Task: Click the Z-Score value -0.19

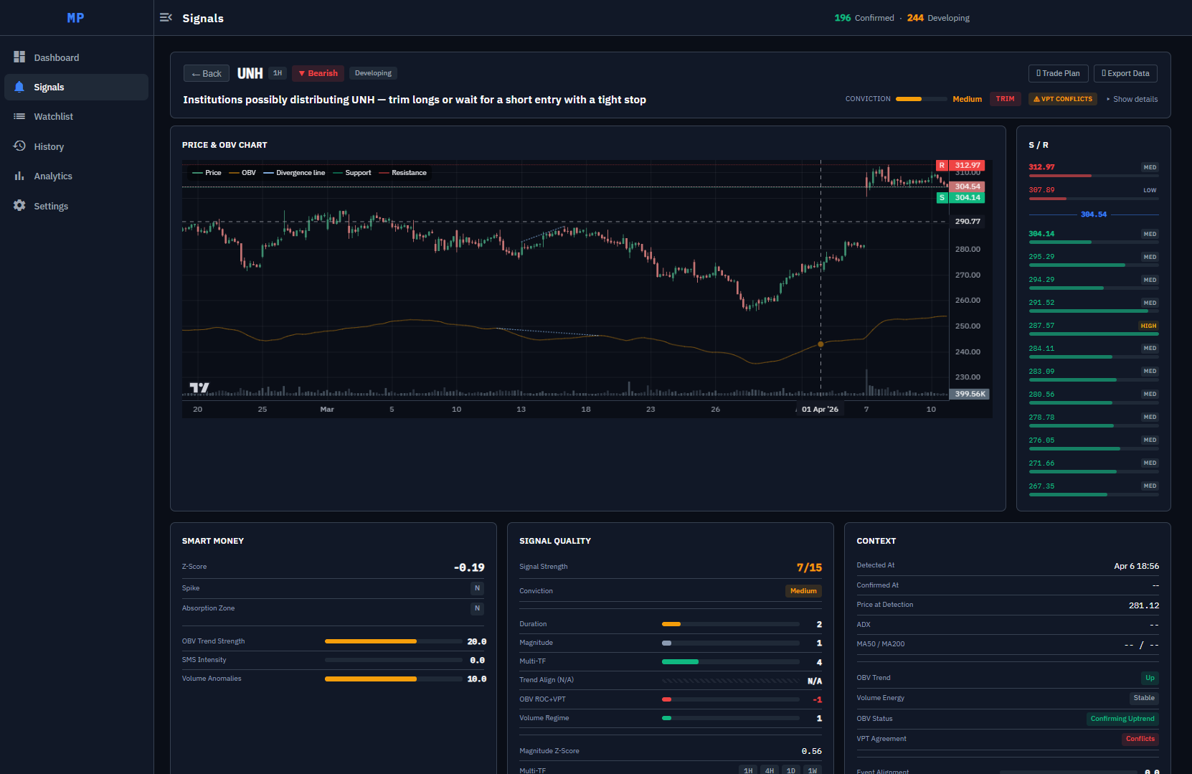Action: point(469,567)
